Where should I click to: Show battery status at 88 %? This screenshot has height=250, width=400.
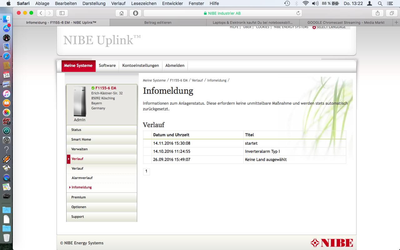(x=331, y=3)
